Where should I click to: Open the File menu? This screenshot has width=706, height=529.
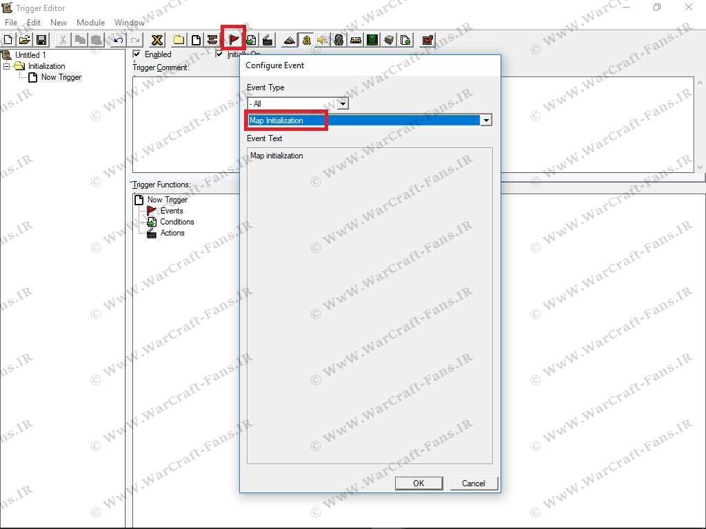(x=11, y=23)
